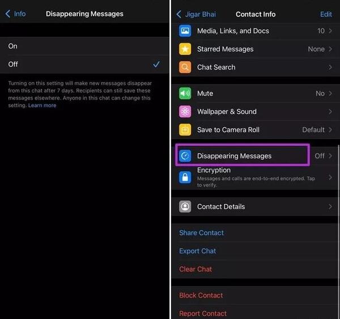
Task: Tap the green Mute speaker icon
Action: click(x=185, y=93)
